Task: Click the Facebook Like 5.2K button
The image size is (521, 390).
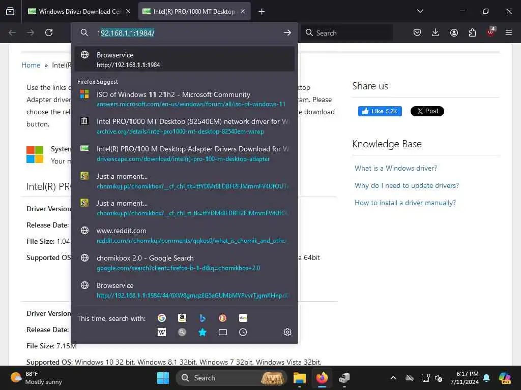Action: [380, 111]
